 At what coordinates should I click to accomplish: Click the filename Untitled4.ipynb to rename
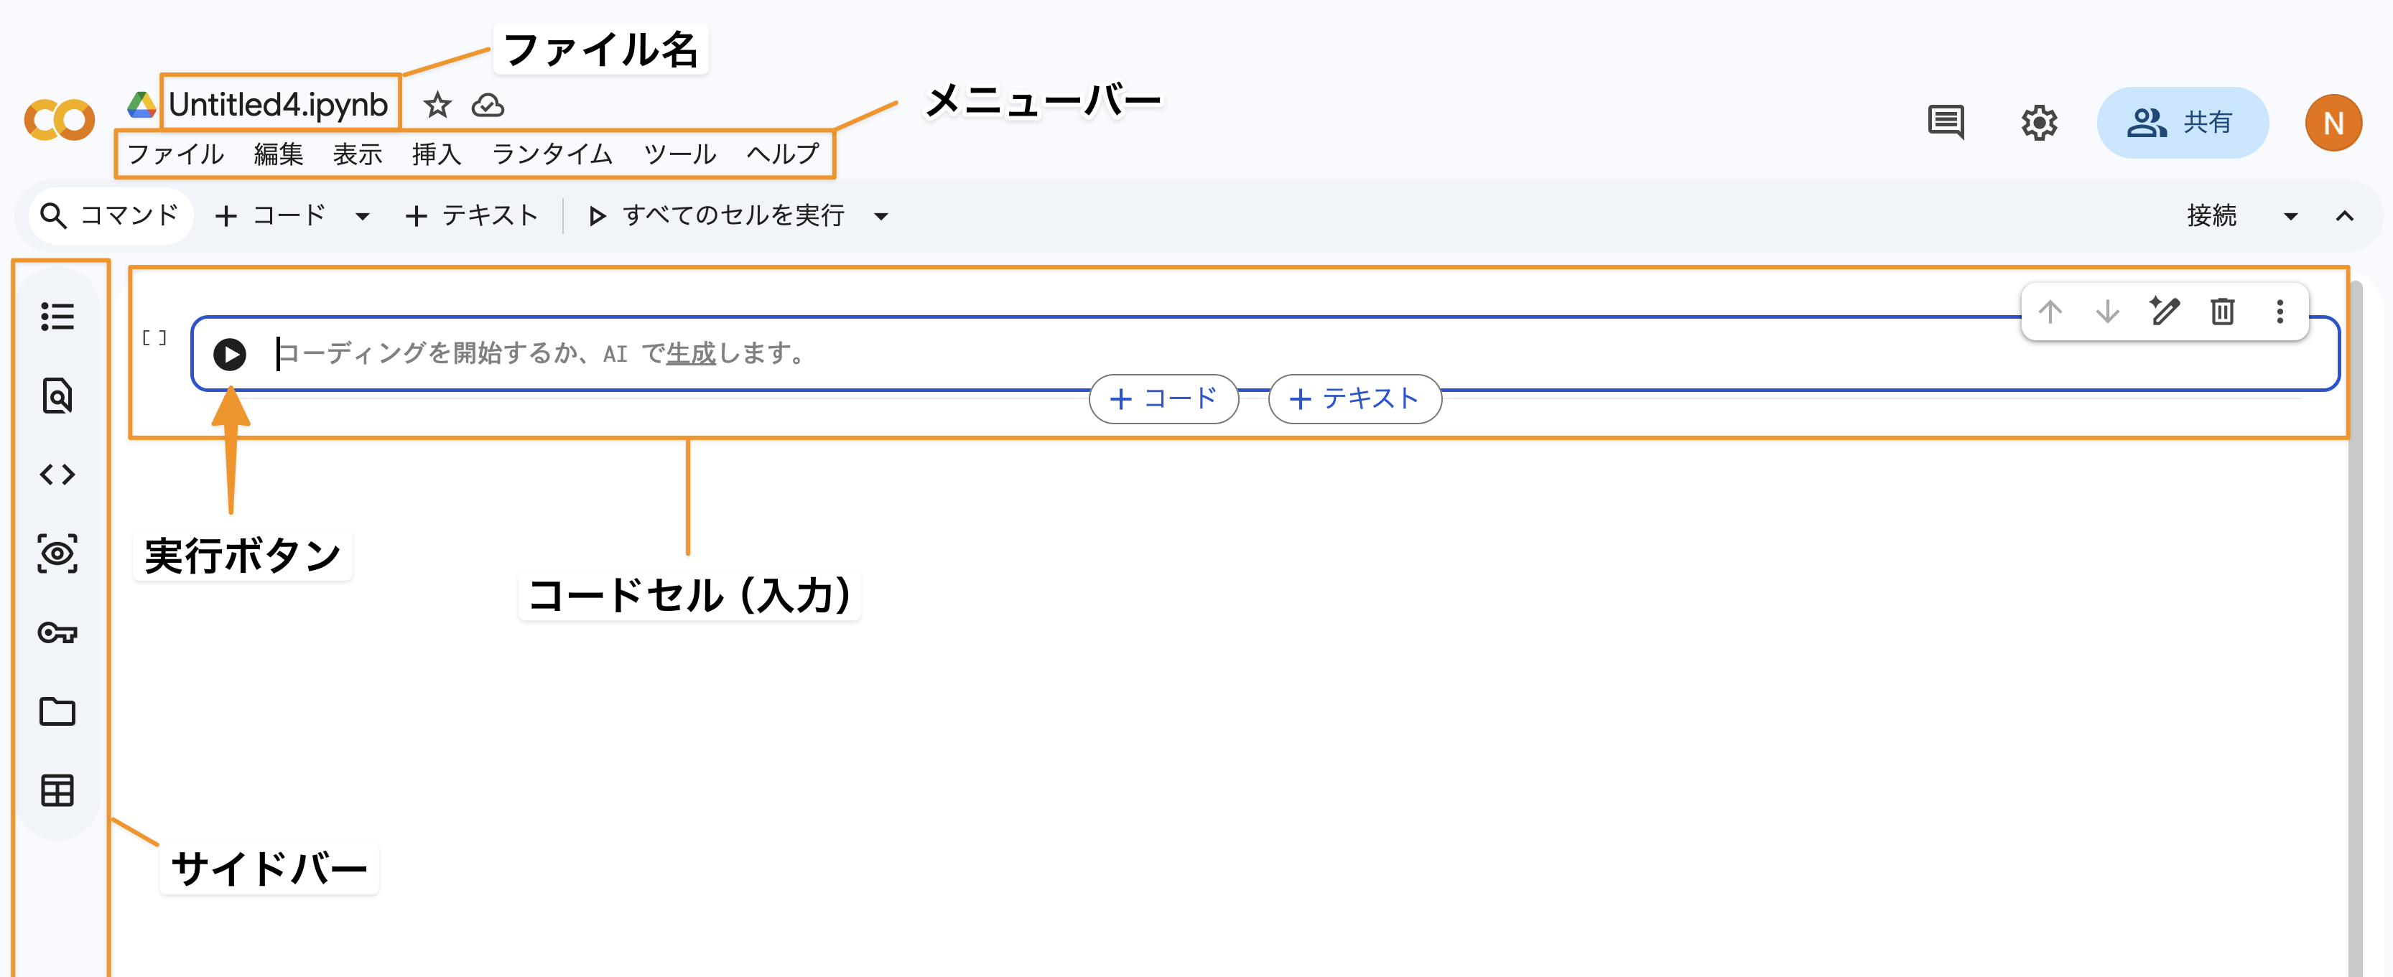pyautogui.click(x=279, y=105)
